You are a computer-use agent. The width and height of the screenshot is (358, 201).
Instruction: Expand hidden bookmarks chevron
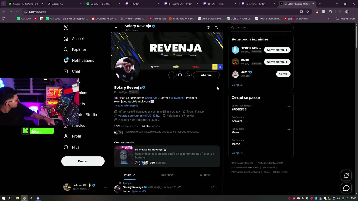click(329, 19)
